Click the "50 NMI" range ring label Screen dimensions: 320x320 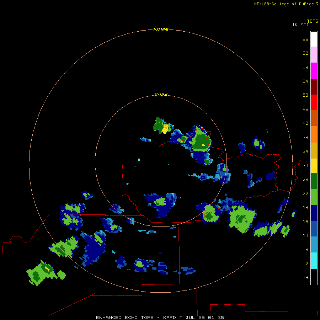tap(161, 95)
